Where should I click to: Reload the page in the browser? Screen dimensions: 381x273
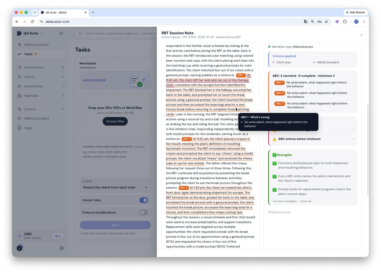click(32, 22)
